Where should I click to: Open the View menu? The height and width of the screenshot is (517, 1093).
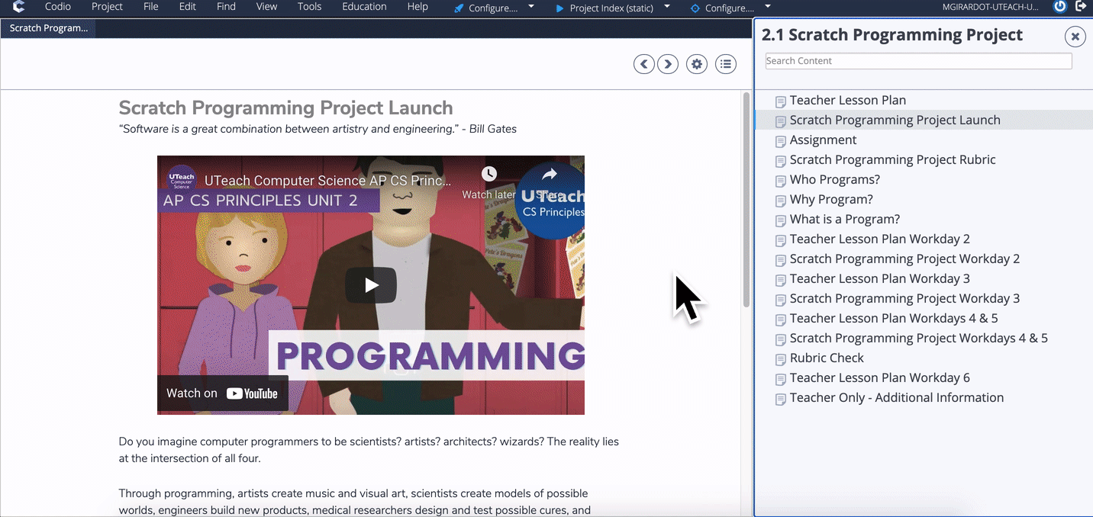[266, 7]
